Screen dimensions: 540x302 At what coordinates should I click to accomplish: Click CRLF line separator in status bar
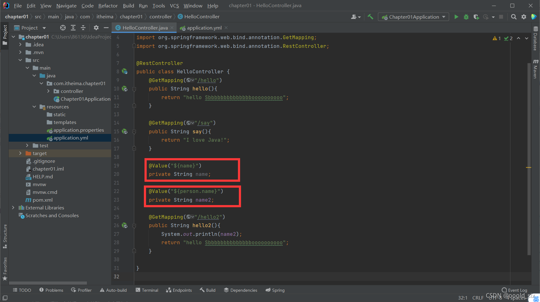(x=478, y=298)
